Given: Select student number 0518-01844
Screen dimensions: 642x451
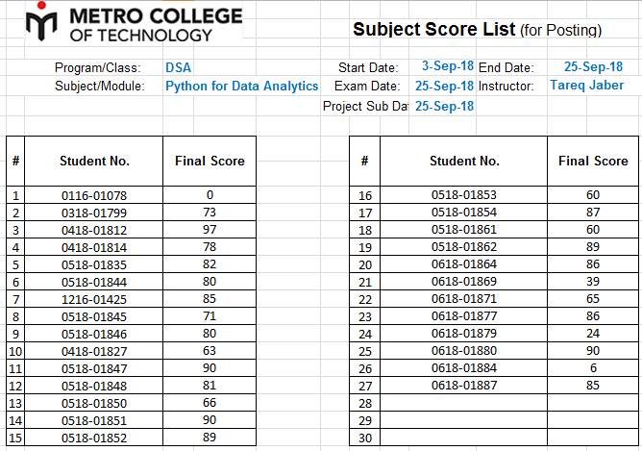Looking at the screenshot, I should point(94,282).
